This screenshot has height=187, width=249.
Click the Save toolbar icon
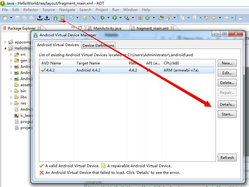pyautogui.click(x=17, y=18)
